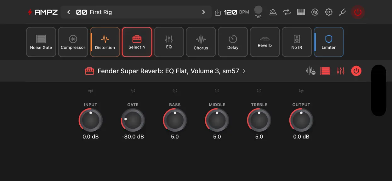The width and height of the screenshot is (392, 181).
Task: Open the Reverb effect block
Action: (x=265, y=42)
